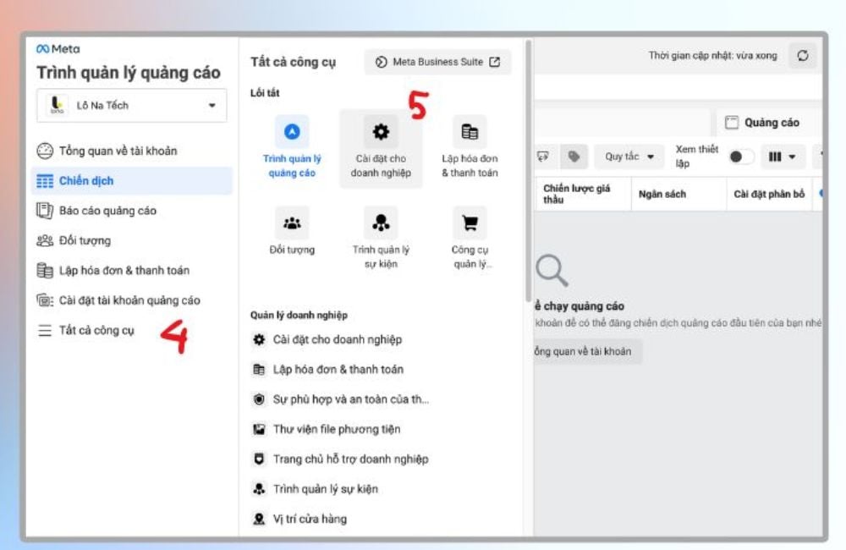
Task: Toggle the Xem thiết lập switch
Action: (739, 157)
